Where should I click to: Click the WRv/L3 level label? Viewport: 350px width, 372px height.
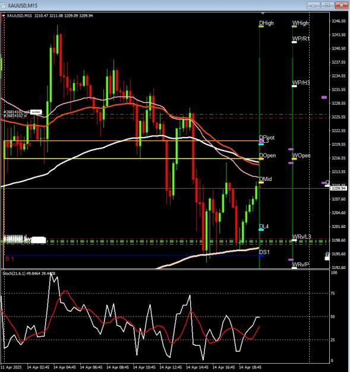pos(301,237)
